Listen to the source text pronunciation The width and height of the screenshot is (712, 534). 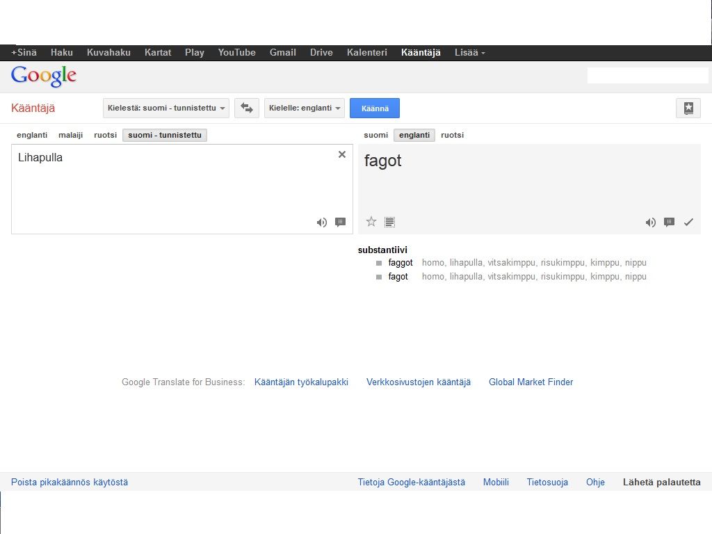[321, 222]
